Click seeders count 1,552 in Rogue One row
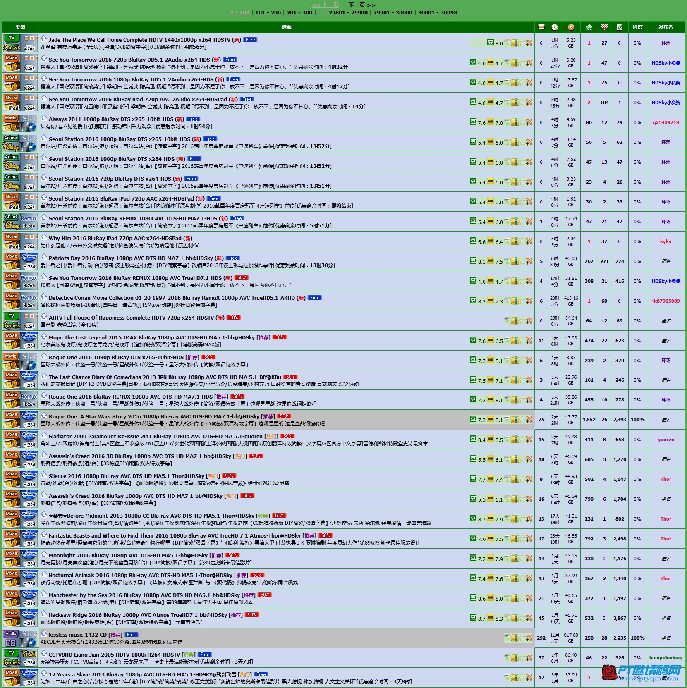Image resolution: width=687 pixels, height=688 pixels. (589, 420)
